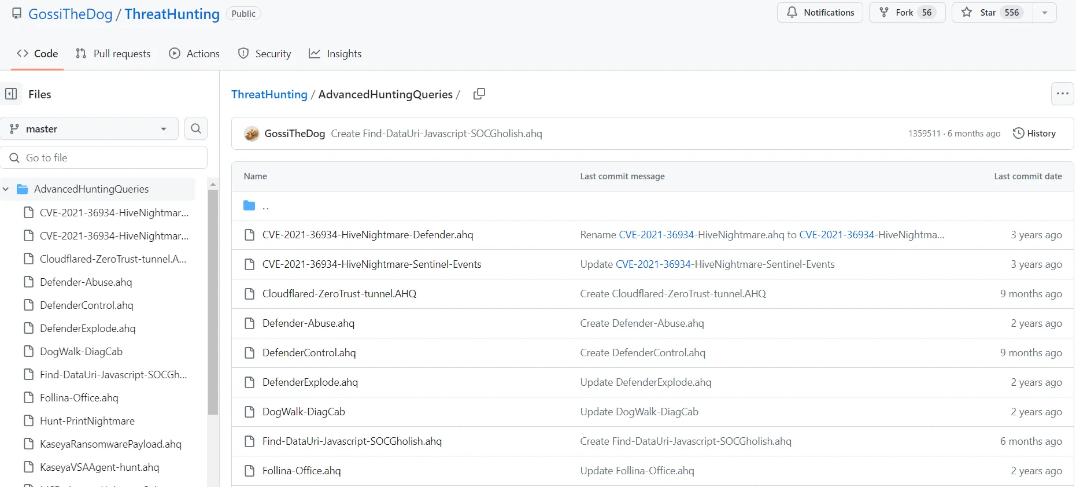Viewport: 1076px width, 487px height.
Task: Click the file icon of Cloudflared-ZeroTrust-tunnel.AHQ in the table
Action: (x=250, y=294)
